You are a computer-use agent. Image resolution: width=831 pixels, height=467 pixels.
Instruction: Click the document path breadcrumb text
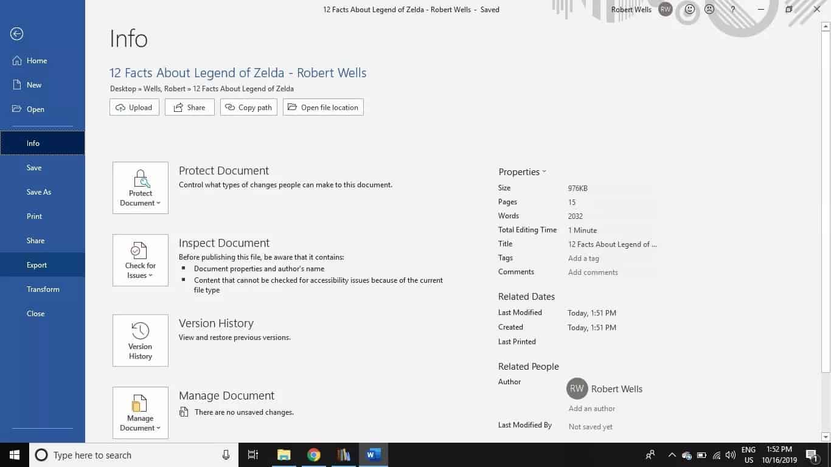click(x=202, y=89)
